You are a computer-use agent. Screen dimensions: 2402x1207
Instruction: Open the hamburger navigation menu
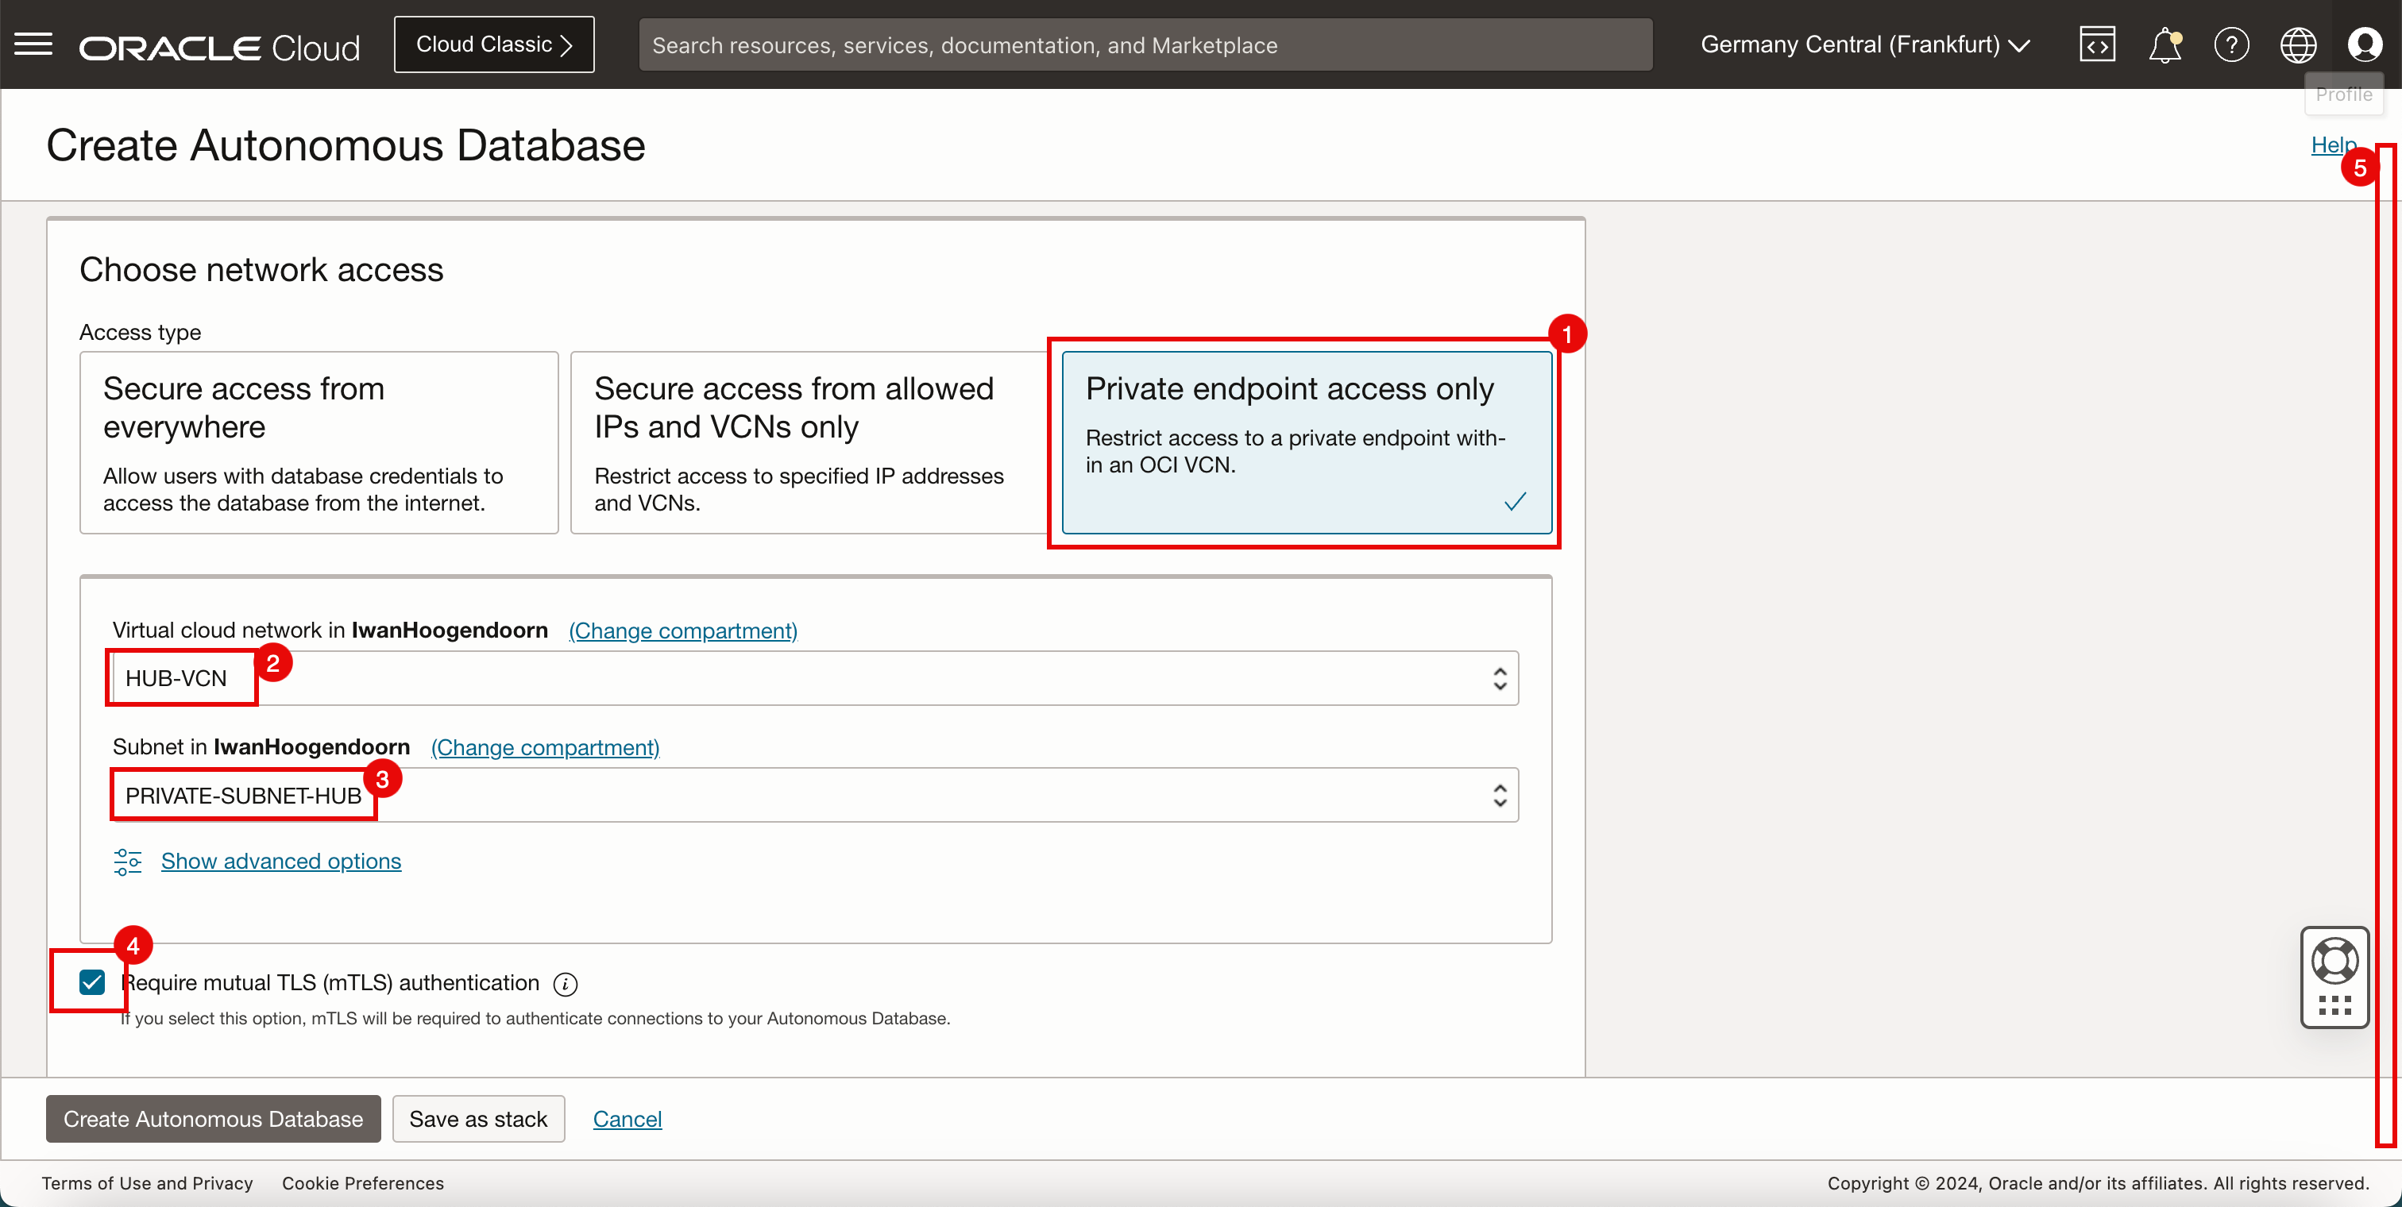coord(33,44)
